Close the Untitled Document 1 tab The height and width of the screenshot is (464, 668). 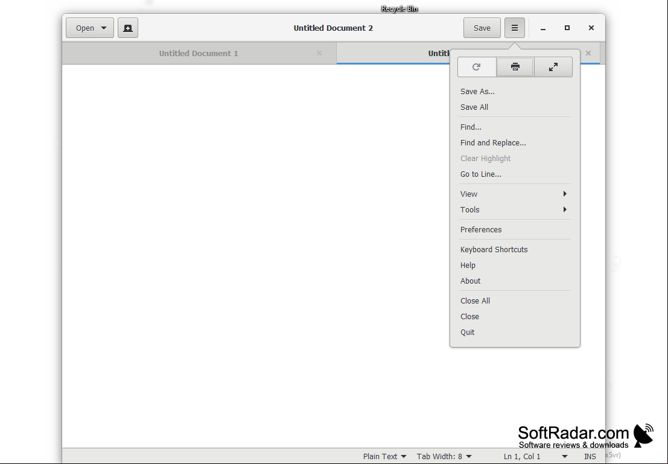[319, 53]
